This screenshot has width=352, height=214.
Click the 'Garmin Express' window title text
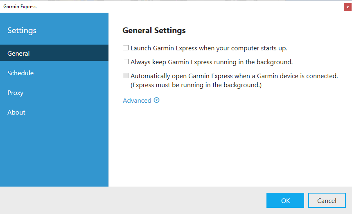[20, 7]
